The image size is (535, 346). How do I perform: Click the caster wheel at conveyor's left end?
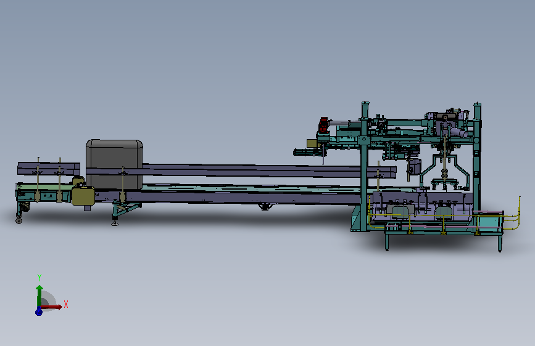tap(19, 220)
